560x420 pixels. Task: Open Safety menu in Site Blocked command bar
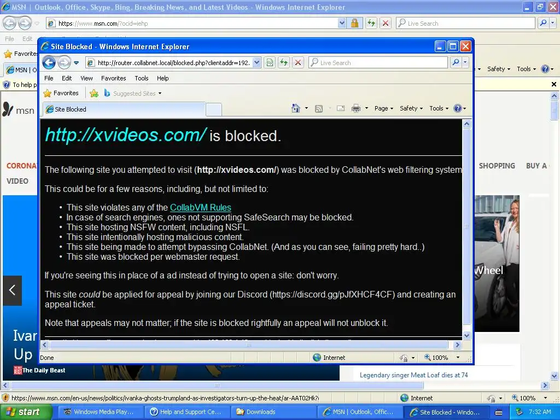click(x=411, y=108)
